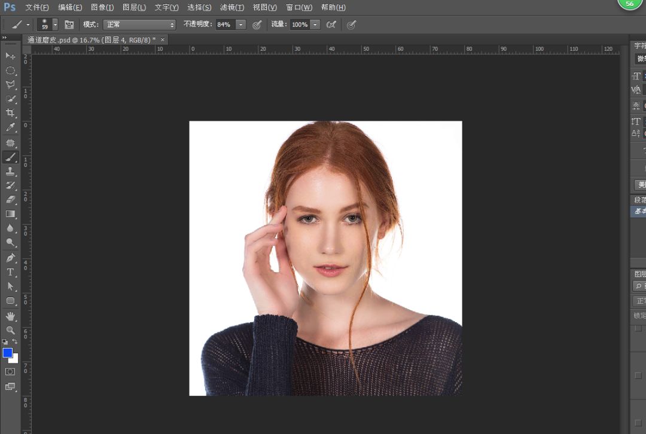The width and height of the screenshot is (646, 434).
Task: Select the Move tool
Action: tap(10, 56)
